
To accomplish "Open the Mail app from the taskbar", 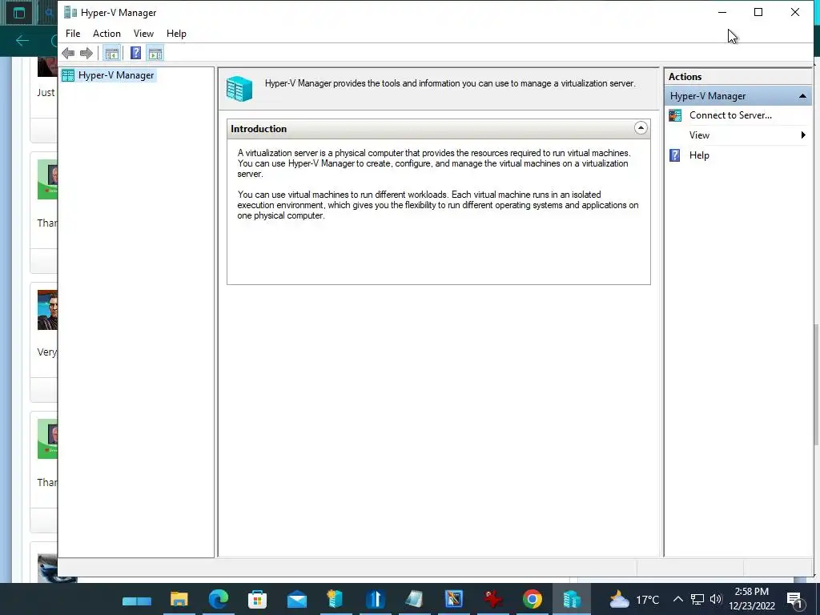I will [x=296, y=599].
